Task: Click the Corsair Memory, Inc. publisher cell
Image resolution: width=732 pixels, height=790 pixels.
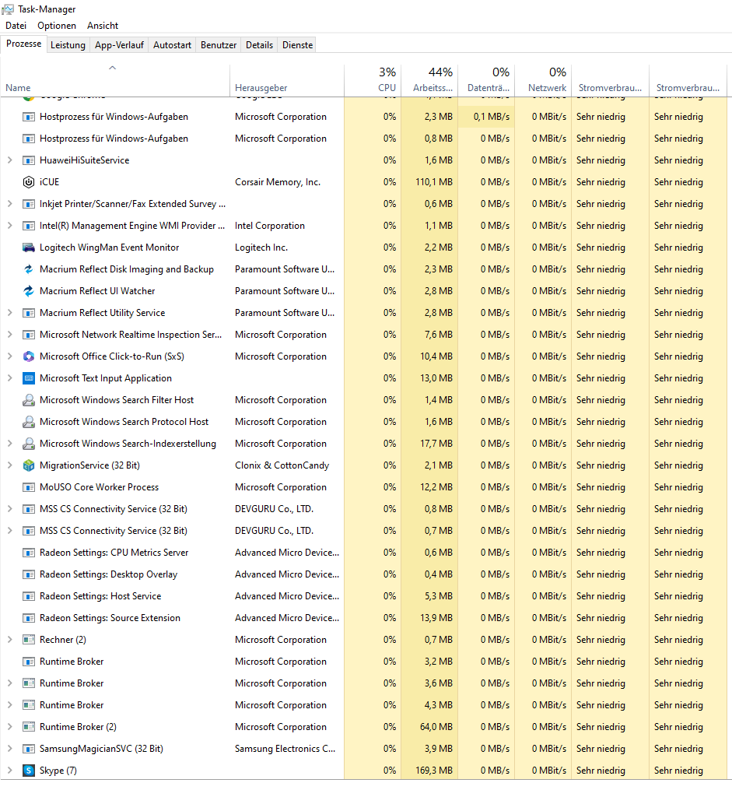Action: [x=278, y=182]
